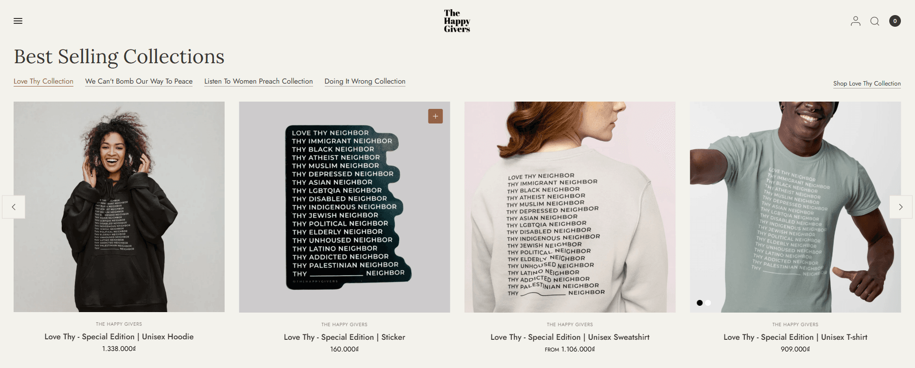Switch to Listen To Women Preach Collection
915x368 pixels.
[x=258, y=81]
